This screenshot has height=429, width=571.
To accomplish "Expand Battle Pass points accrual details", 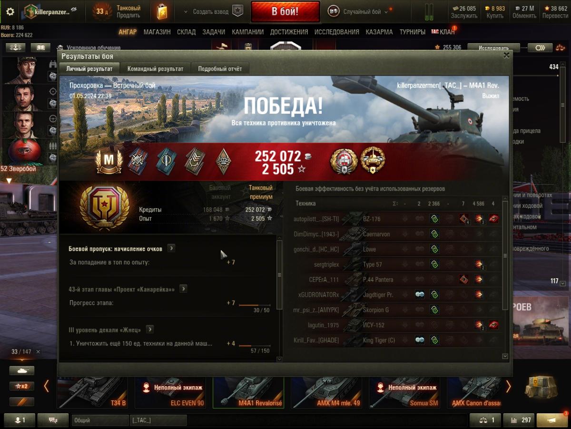I will (x=171, y=248).
